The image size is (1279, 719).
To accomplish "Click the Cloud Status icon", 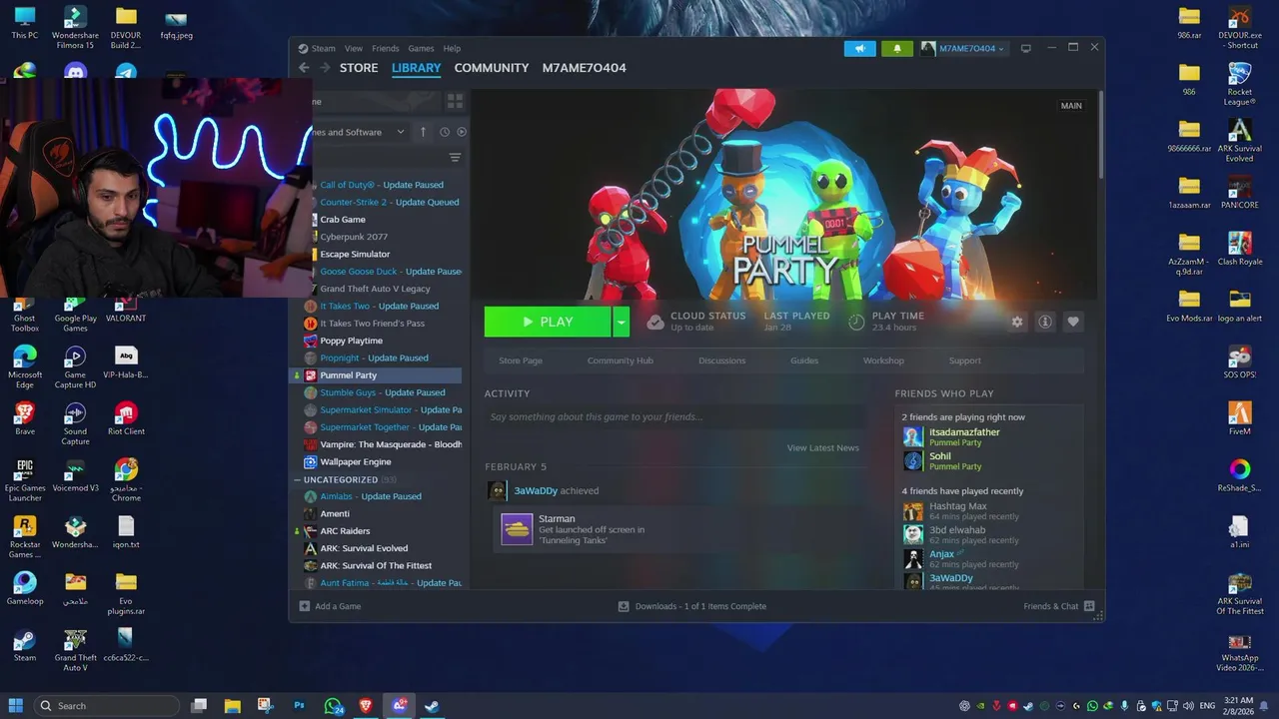I will [655, 322].
